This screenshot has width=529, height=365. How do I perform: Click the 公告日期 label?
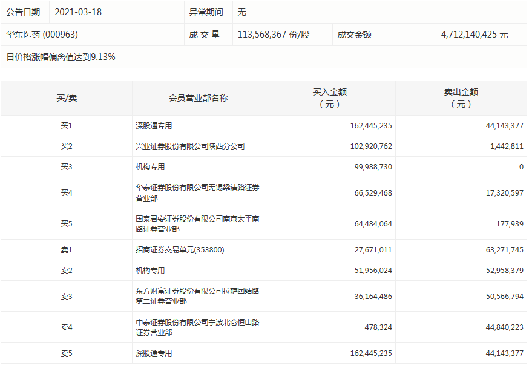(x=23, y=12)
